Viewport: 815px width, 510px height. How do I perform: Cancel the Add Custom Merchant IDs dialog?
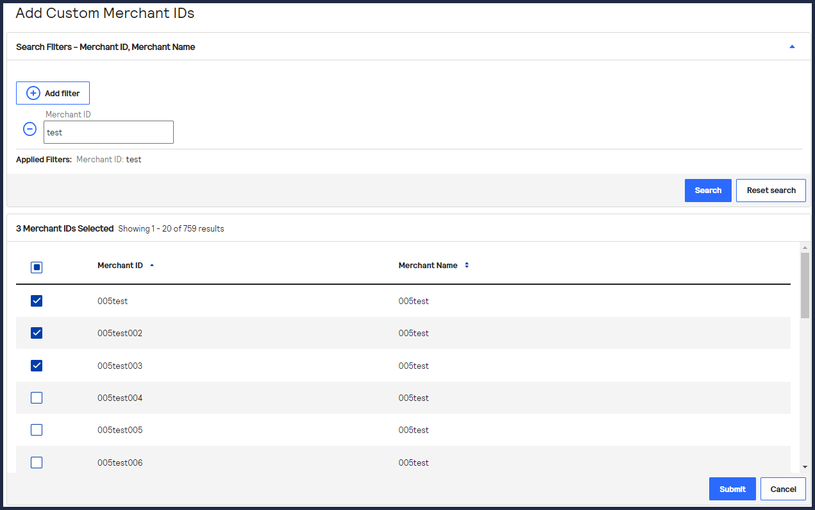coord(783,489)
